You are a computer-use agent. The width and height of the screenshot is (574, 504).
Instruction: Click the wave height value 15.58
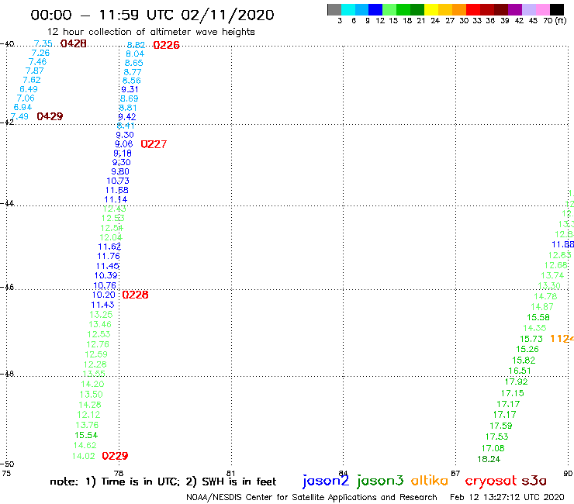[538, 317]
